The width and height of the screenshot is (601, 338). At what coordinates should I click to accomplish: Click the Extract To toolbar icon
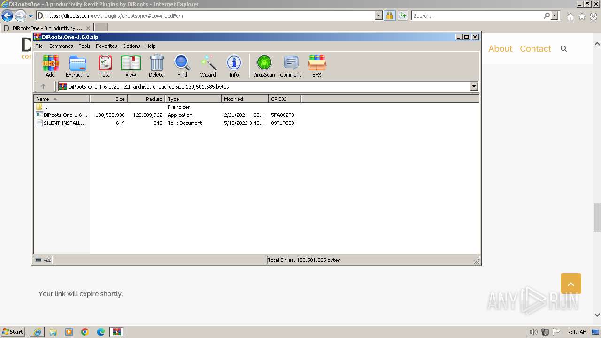(x=77, y=66)
